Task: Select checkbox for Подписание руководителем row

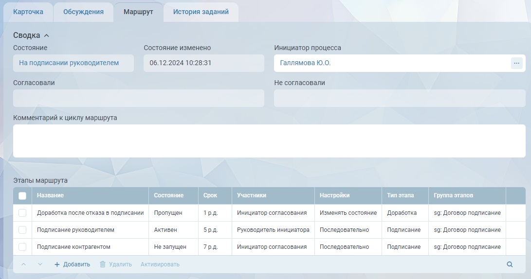Action: pos(22,230)
